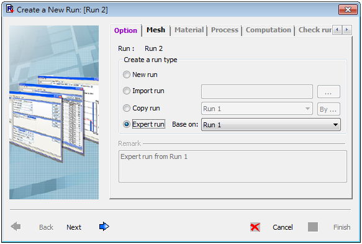
Task: Select the New run radio button
Action: 127,75
